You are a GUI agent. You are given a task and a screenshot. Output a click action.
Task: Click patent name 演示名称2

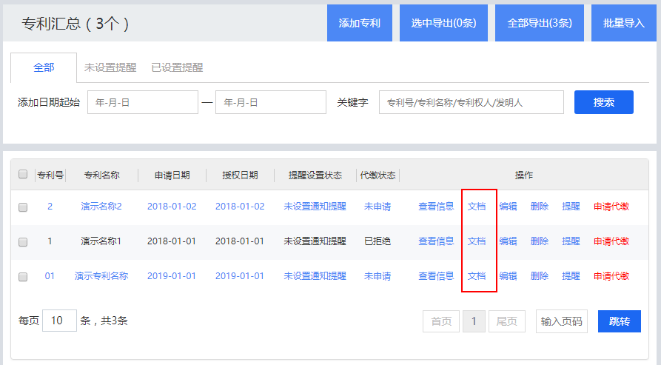point(101,206)
